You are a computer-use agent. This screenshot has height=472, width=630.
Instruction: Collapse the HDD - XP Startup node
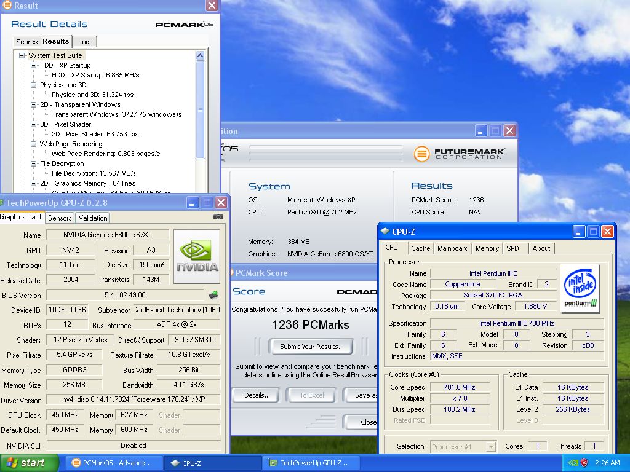pos(33,65)
